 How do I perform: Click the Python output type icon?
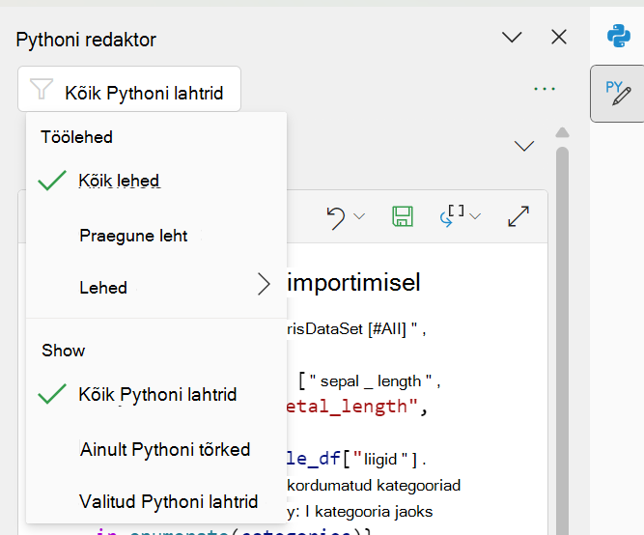point(452,215)
